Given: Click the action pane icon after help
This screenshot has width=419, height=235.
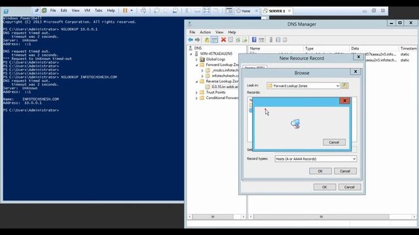Looking at the screenshot, I should (261, 40).
